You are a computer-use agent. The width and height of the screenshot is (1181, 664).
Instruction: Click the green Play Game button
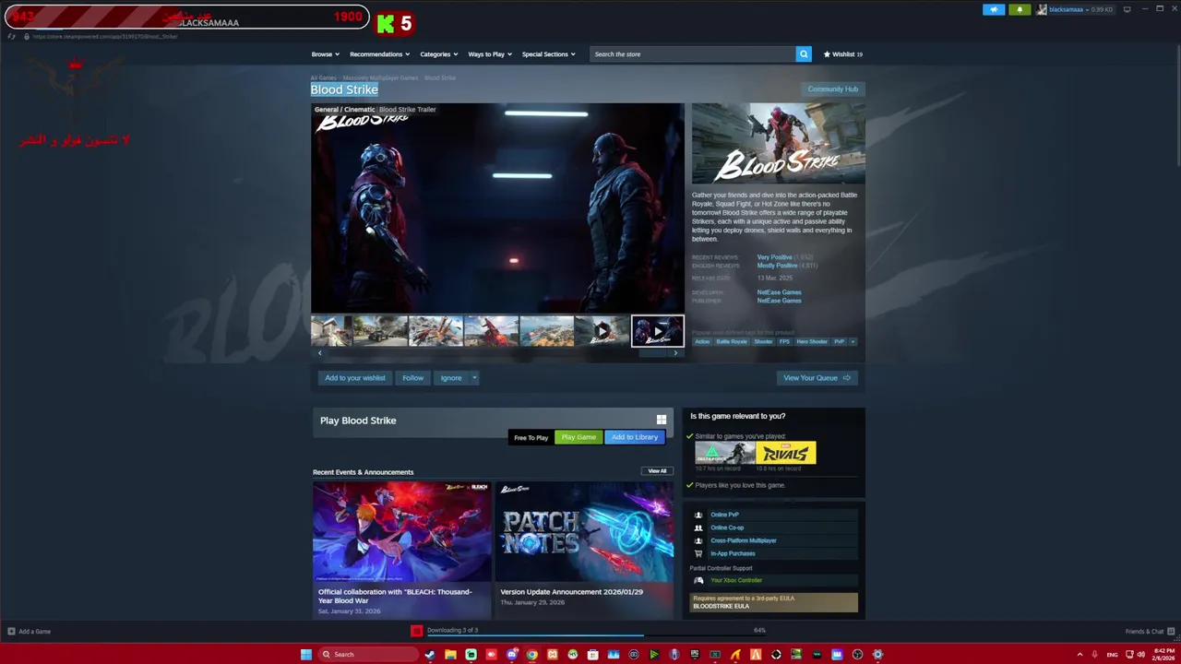pos(579,437)
